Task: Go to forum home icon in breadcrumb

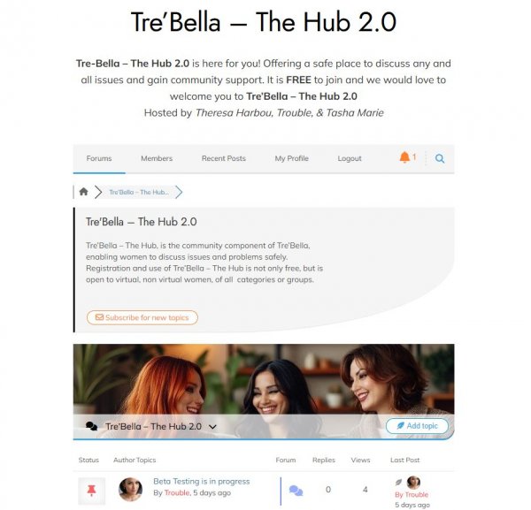Action: [83, 192]
